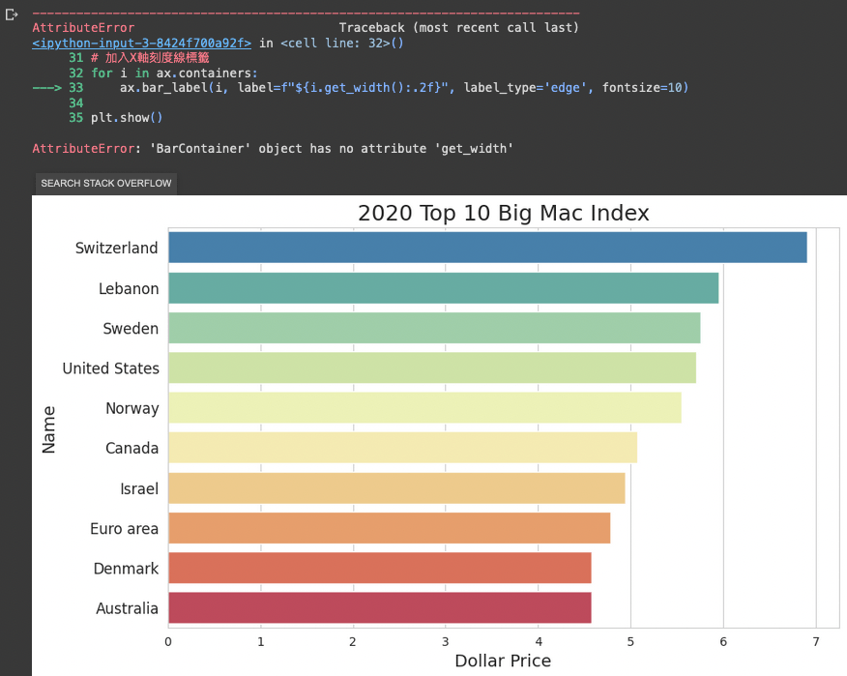Click the 'Switzerland' axis label
Viewport: 847px width, 676px height.
tap(117, 248)
